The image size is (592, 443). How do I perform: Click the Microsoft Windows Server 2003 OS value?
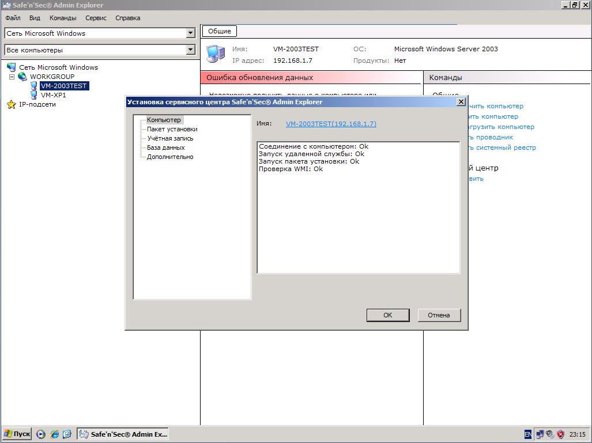[446, 48]
